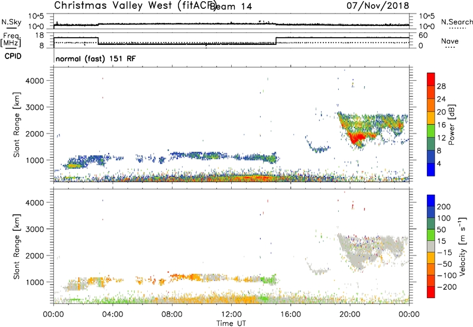Click the '12:00' time tick label
This screenshot has height=327, width=473.
coord(231,315)
